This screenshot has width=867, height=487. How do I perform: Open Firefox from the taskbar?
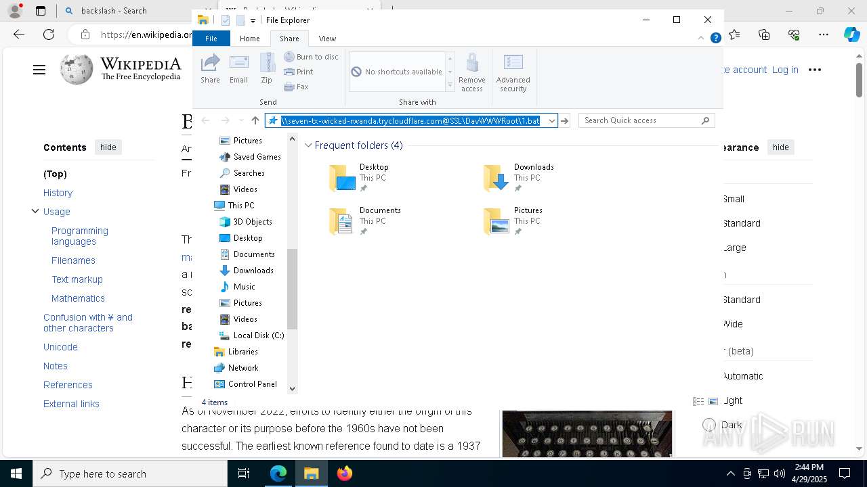345,473
